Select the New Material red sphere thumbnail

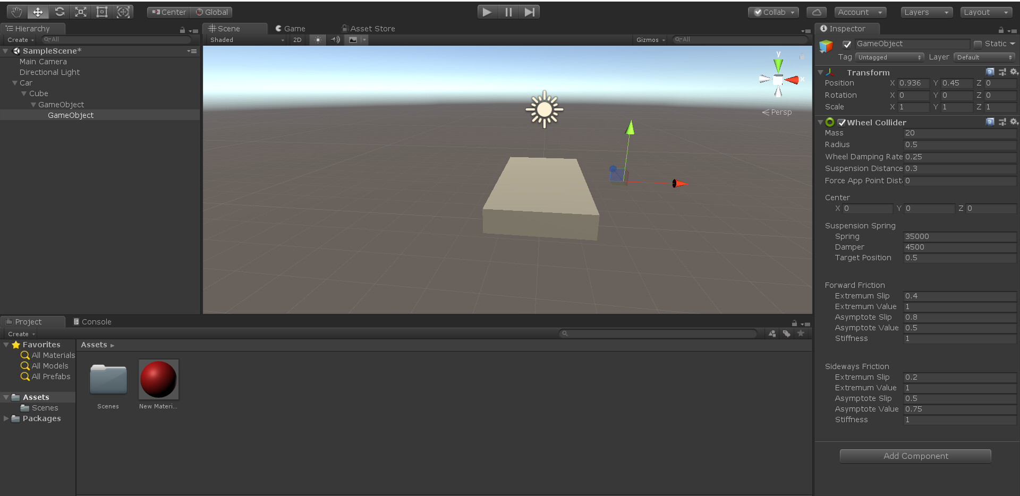(158, 379)
